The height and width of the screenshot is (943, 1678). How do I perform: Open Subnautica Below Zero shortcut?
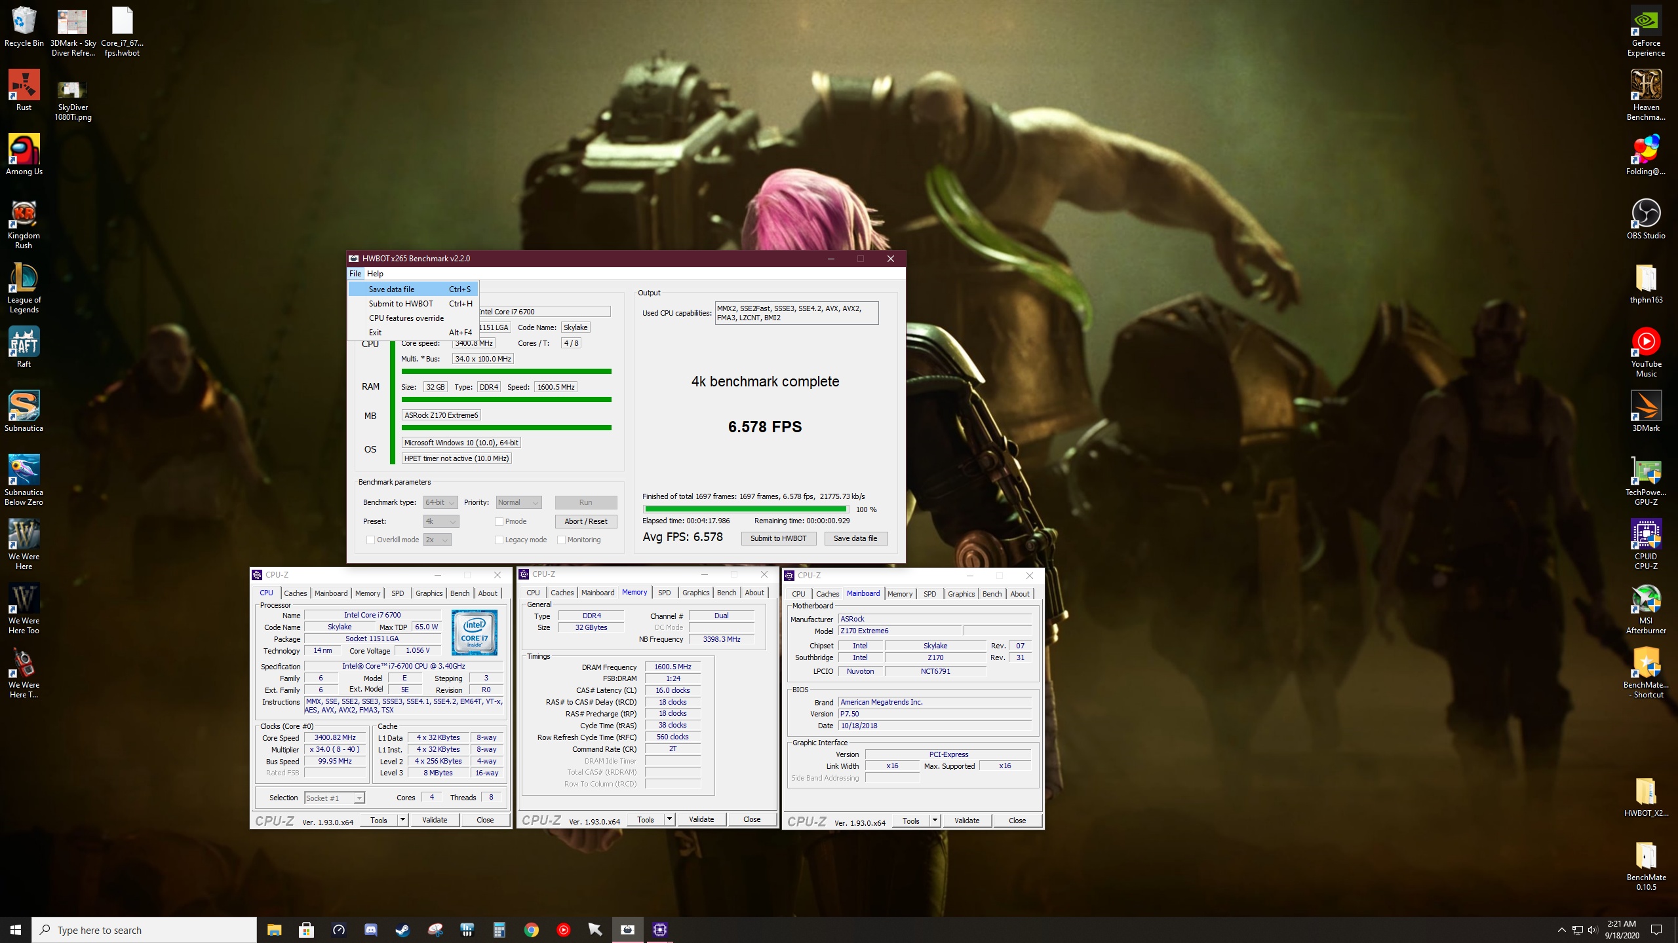point(24,480)
